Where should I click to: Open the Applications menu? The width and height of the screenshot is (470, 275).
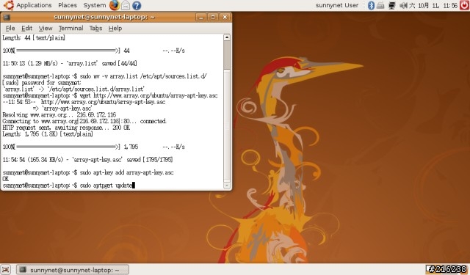coord(34,5)
